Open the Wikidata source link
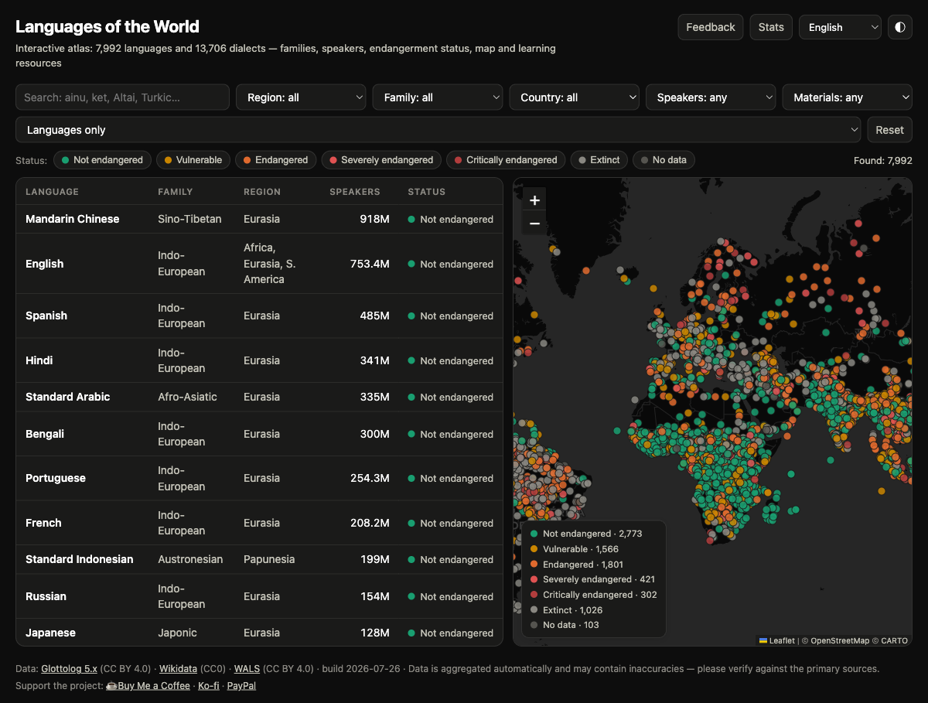The height and width of the screenshot is (703, 928). coord(176,669)
